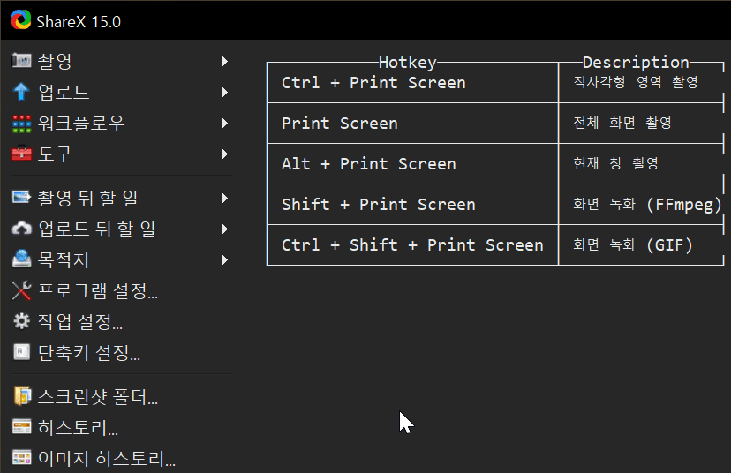
Task: Open the 워크플로우 menu
Action: pyautogui.click(x=121, y=123)
